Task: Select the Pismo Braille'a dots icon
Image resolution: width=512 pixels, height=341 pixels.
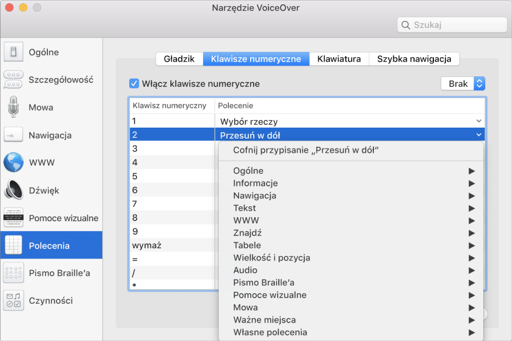Action: click(13, 273)
